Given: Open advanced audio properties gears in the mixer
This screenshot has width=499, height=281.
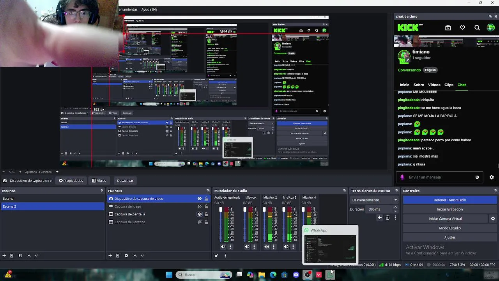Looking at the screenshot, I should click(x=216, y=256).
